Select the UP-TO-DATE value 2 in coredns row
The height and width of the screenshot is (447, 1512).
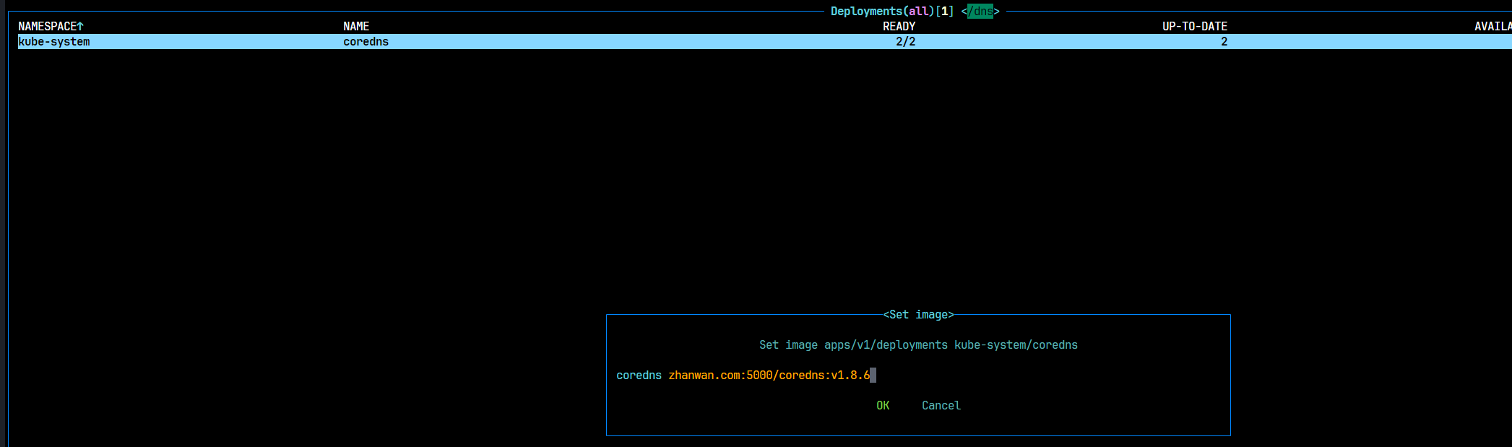click(1224, 42)
